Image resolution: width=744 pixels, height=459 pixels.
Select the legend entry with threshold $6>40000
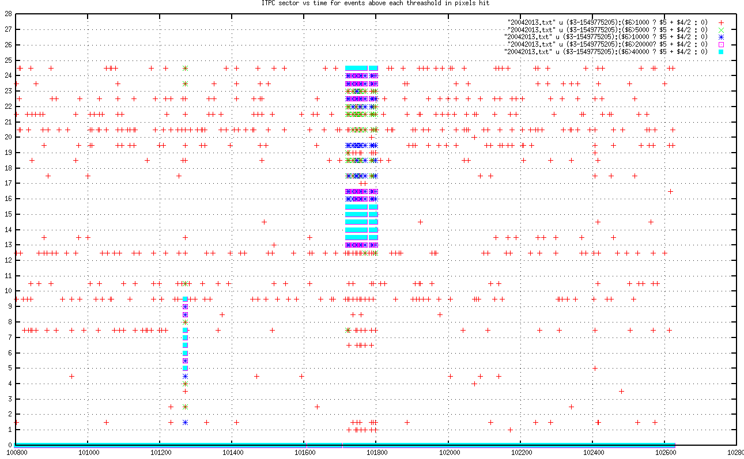(x=605, y=52)
